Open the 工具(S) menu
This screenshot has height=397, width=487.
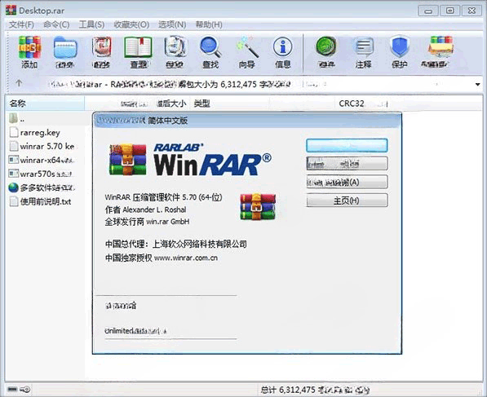tap(91, 24)
